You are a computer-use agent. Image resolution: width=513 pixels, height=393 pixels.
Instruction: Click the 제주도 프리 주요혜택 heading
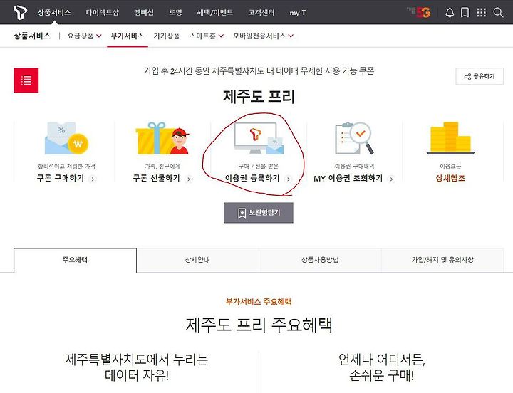[259, 325]
